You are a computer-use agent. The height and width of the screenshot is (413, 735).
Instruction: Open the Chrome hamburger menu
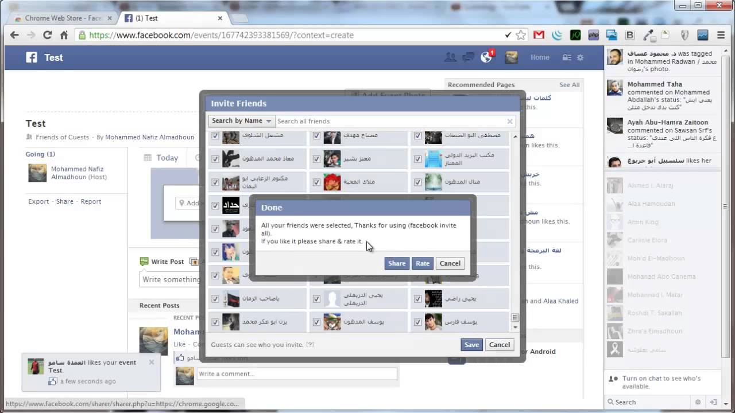721,35
